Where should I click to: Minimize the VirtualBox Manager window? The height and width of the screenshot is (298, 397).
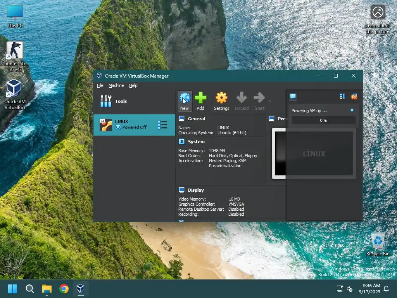coord(318,76)
